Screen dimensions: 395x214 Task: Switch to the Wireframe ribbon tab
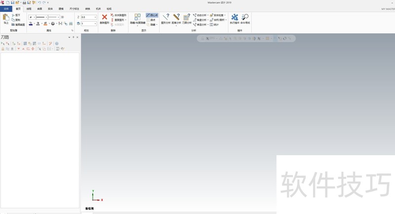point(29,9)
